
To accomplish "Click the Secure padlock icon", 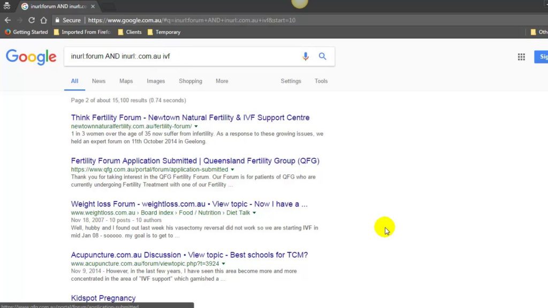I will [x=57, y=20].
